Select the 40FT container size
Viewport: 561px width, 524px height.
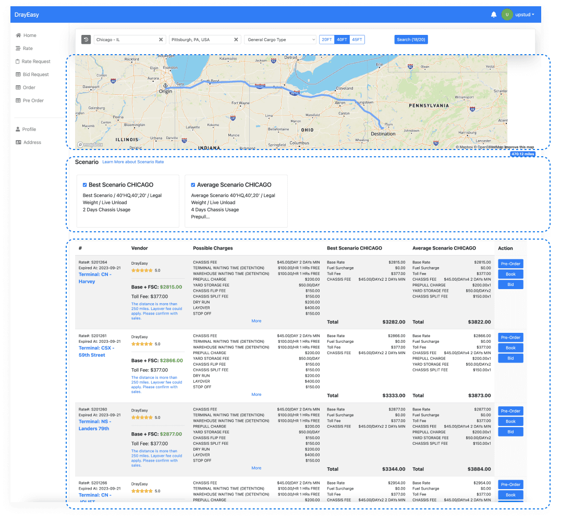[x=342, y=40]
